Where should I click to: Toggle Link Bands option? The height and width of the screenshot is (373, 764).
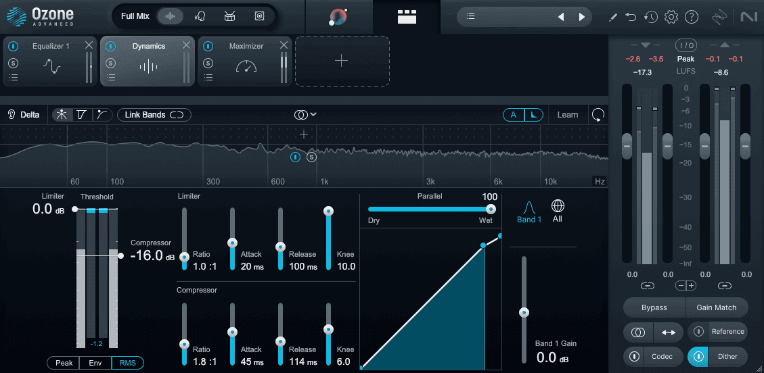(154, 115)
